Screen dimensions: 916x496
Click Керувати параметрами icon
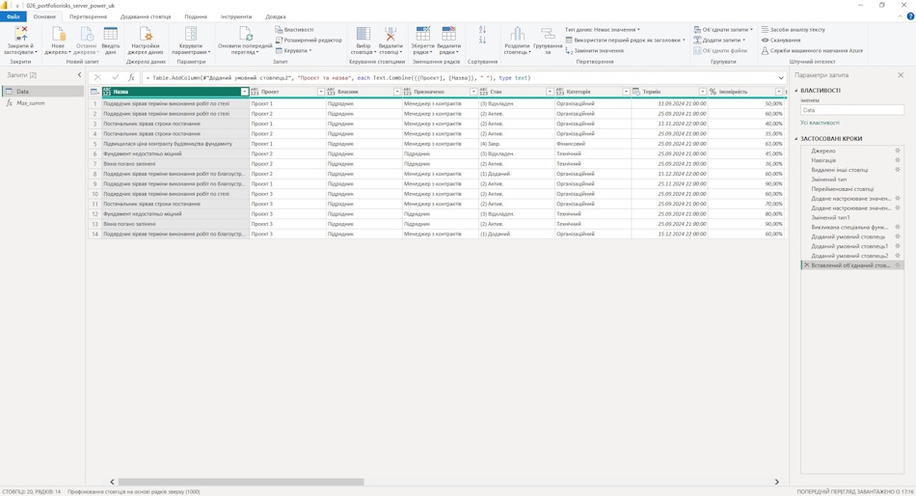[x=191, y=34]
